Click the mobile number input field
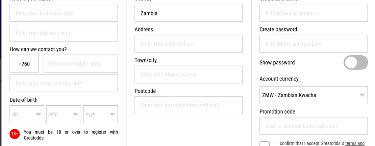Screen dimensions: 375x146 80,63
